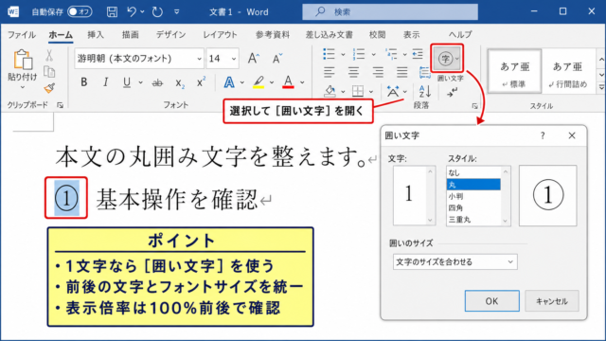Viewport: 606px width, 341px height.
Task: Click the Increase Font Size icon
Action: tap(254, 59)
